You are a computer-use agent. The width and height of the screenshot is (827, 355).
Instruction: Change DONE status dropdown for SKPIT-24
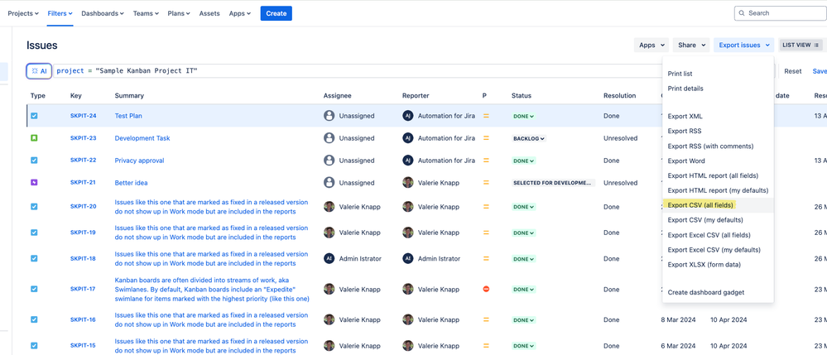(524, 116)
